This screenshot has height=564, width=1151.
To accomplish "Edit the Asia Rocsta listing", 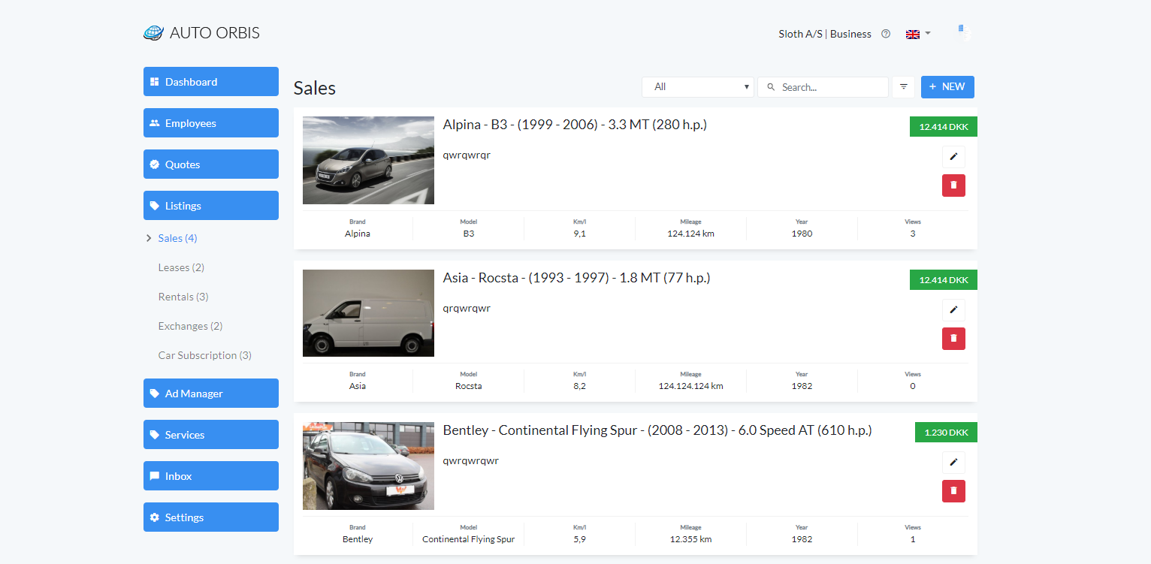I will pyautogui.click(x=953, y=310).
